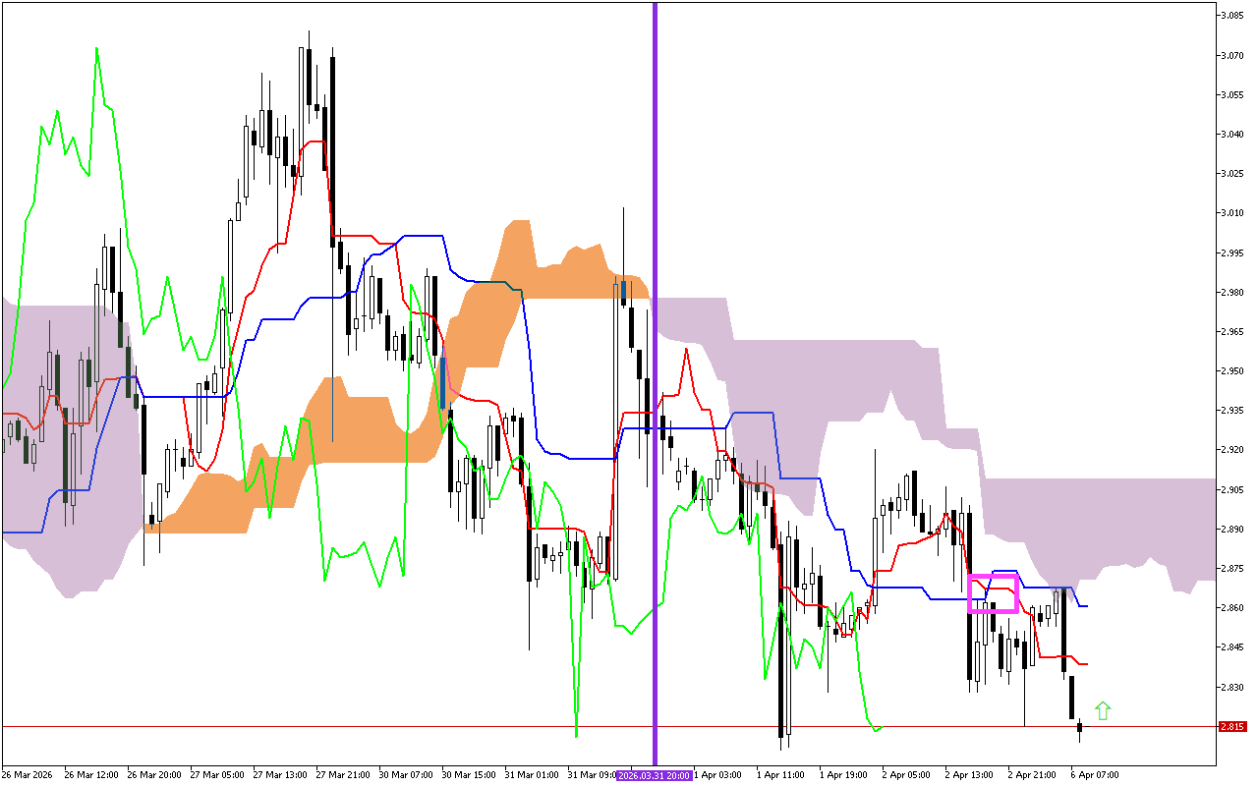The height and width of the screenshot is (786, 1258).
Task: Click the 2.980 price axis label
Action: tap(1232, 293)
